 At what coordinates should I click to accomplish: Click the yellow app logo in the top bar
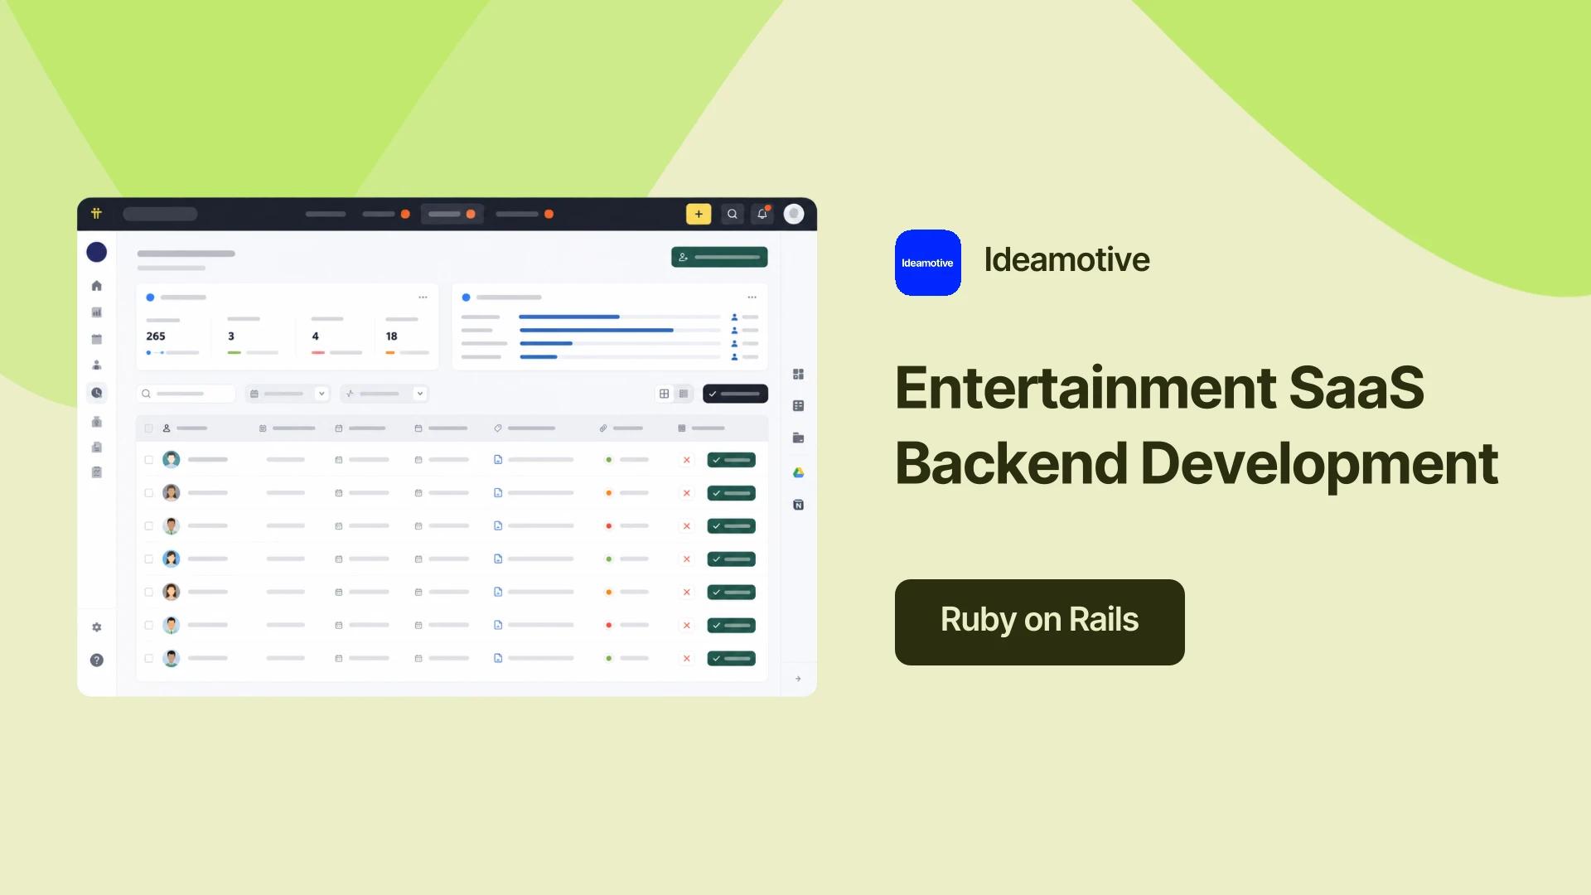[x=96, y=214]
